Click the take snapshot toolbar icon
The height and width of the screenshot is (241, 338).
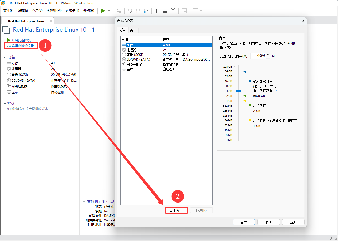pos(130,11)
